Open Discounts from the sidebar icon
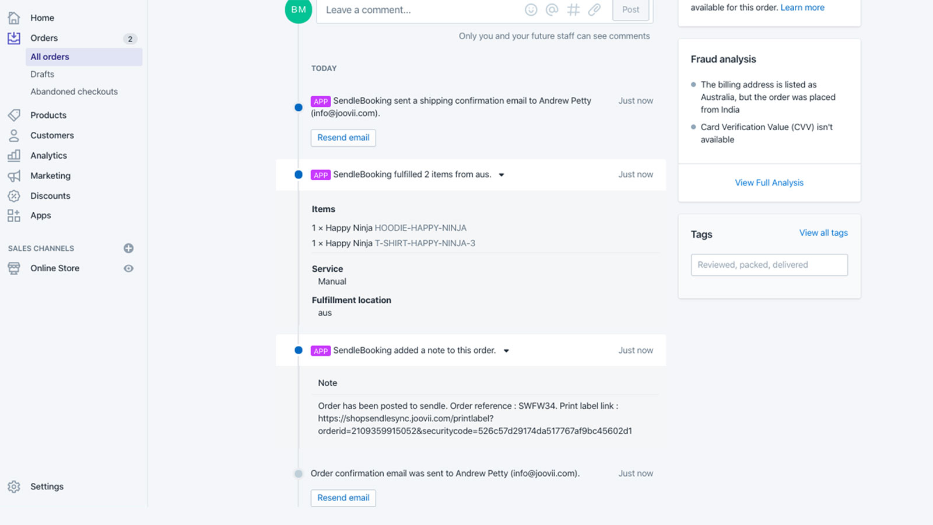This screenshot has width=933, height=525. coord(14,196)
